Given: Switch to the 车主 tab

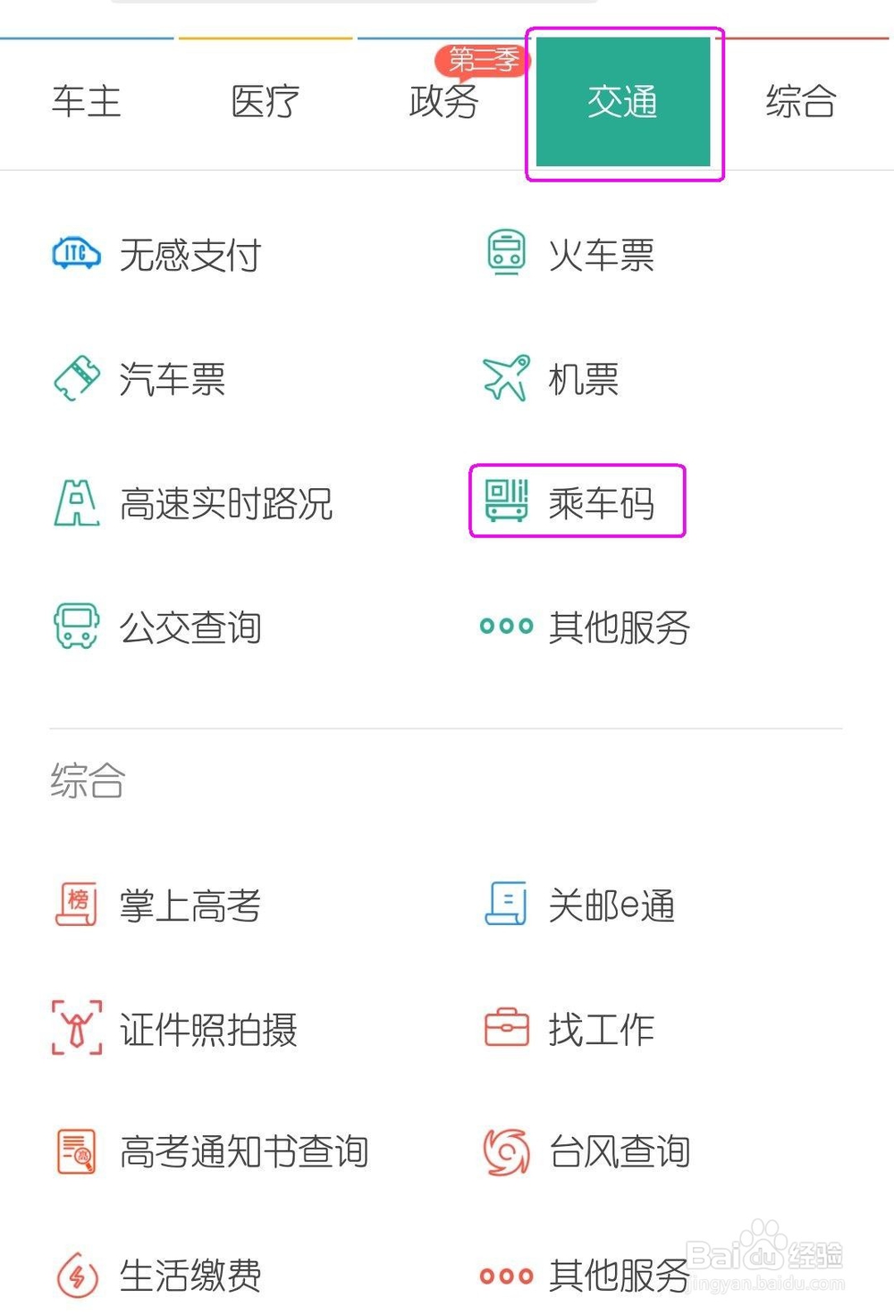Looking at the screenshot, I should point(86,101).
